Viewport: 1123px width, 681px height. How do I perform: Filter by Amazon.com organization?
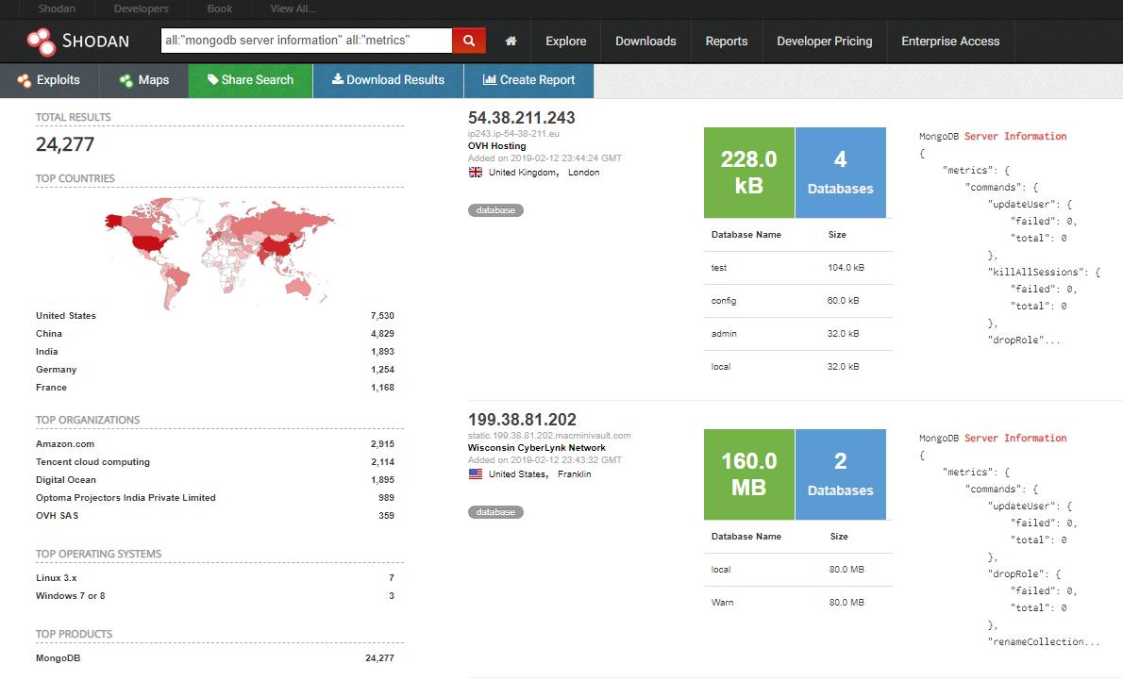(x=65, y=444)
